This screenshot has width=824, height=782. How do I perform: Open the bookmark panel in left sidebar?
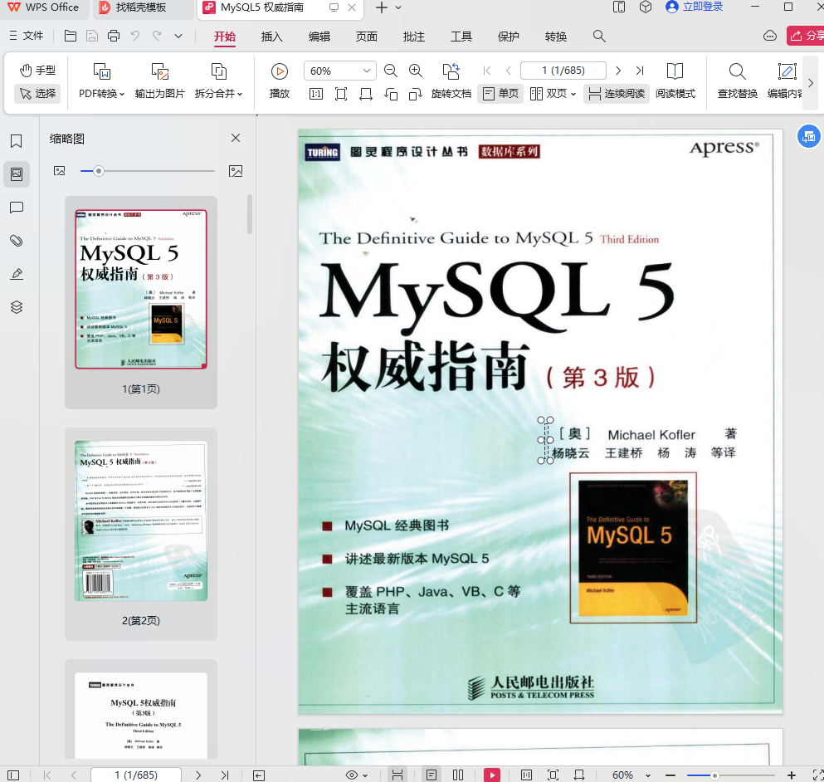(16, 141)
